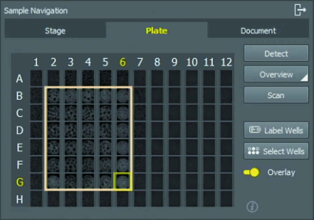
Task: Choose well C5 thumbnail
Action: click(x=105, y=113)
